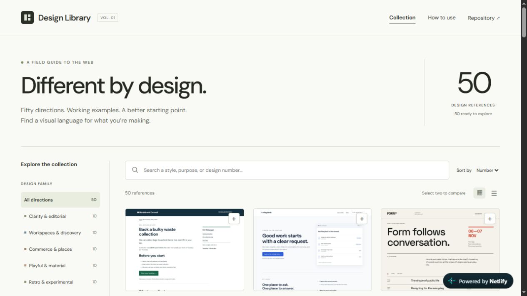Click the Netlify logo icon in badge
Image resolution: width=527 pixels, height=296 pixels.
pyautogui.click(x=452, y=281)
